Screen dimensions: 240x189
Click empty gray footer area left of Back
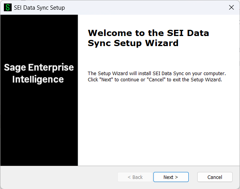point(58,177)
